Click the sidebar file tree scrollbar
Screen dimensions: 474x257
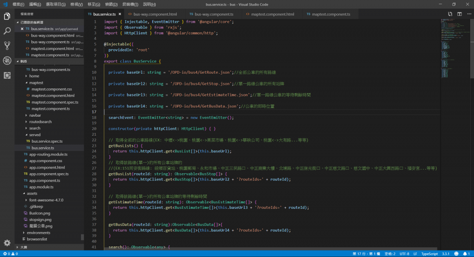[82, 238]
